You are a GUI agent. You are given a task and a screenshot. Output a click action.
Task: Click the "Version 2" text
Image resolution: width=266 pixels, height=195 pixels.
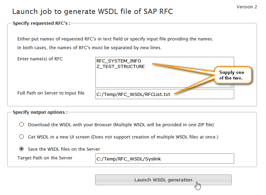coord(247,7)
